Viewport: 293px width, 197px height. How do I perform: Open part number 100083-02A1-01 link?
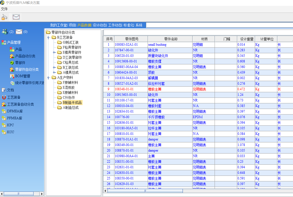pyautogui.click(x=126, y=45)
